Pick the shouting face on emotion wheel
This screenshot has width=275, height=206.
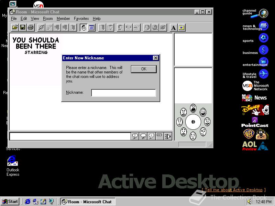193,108
